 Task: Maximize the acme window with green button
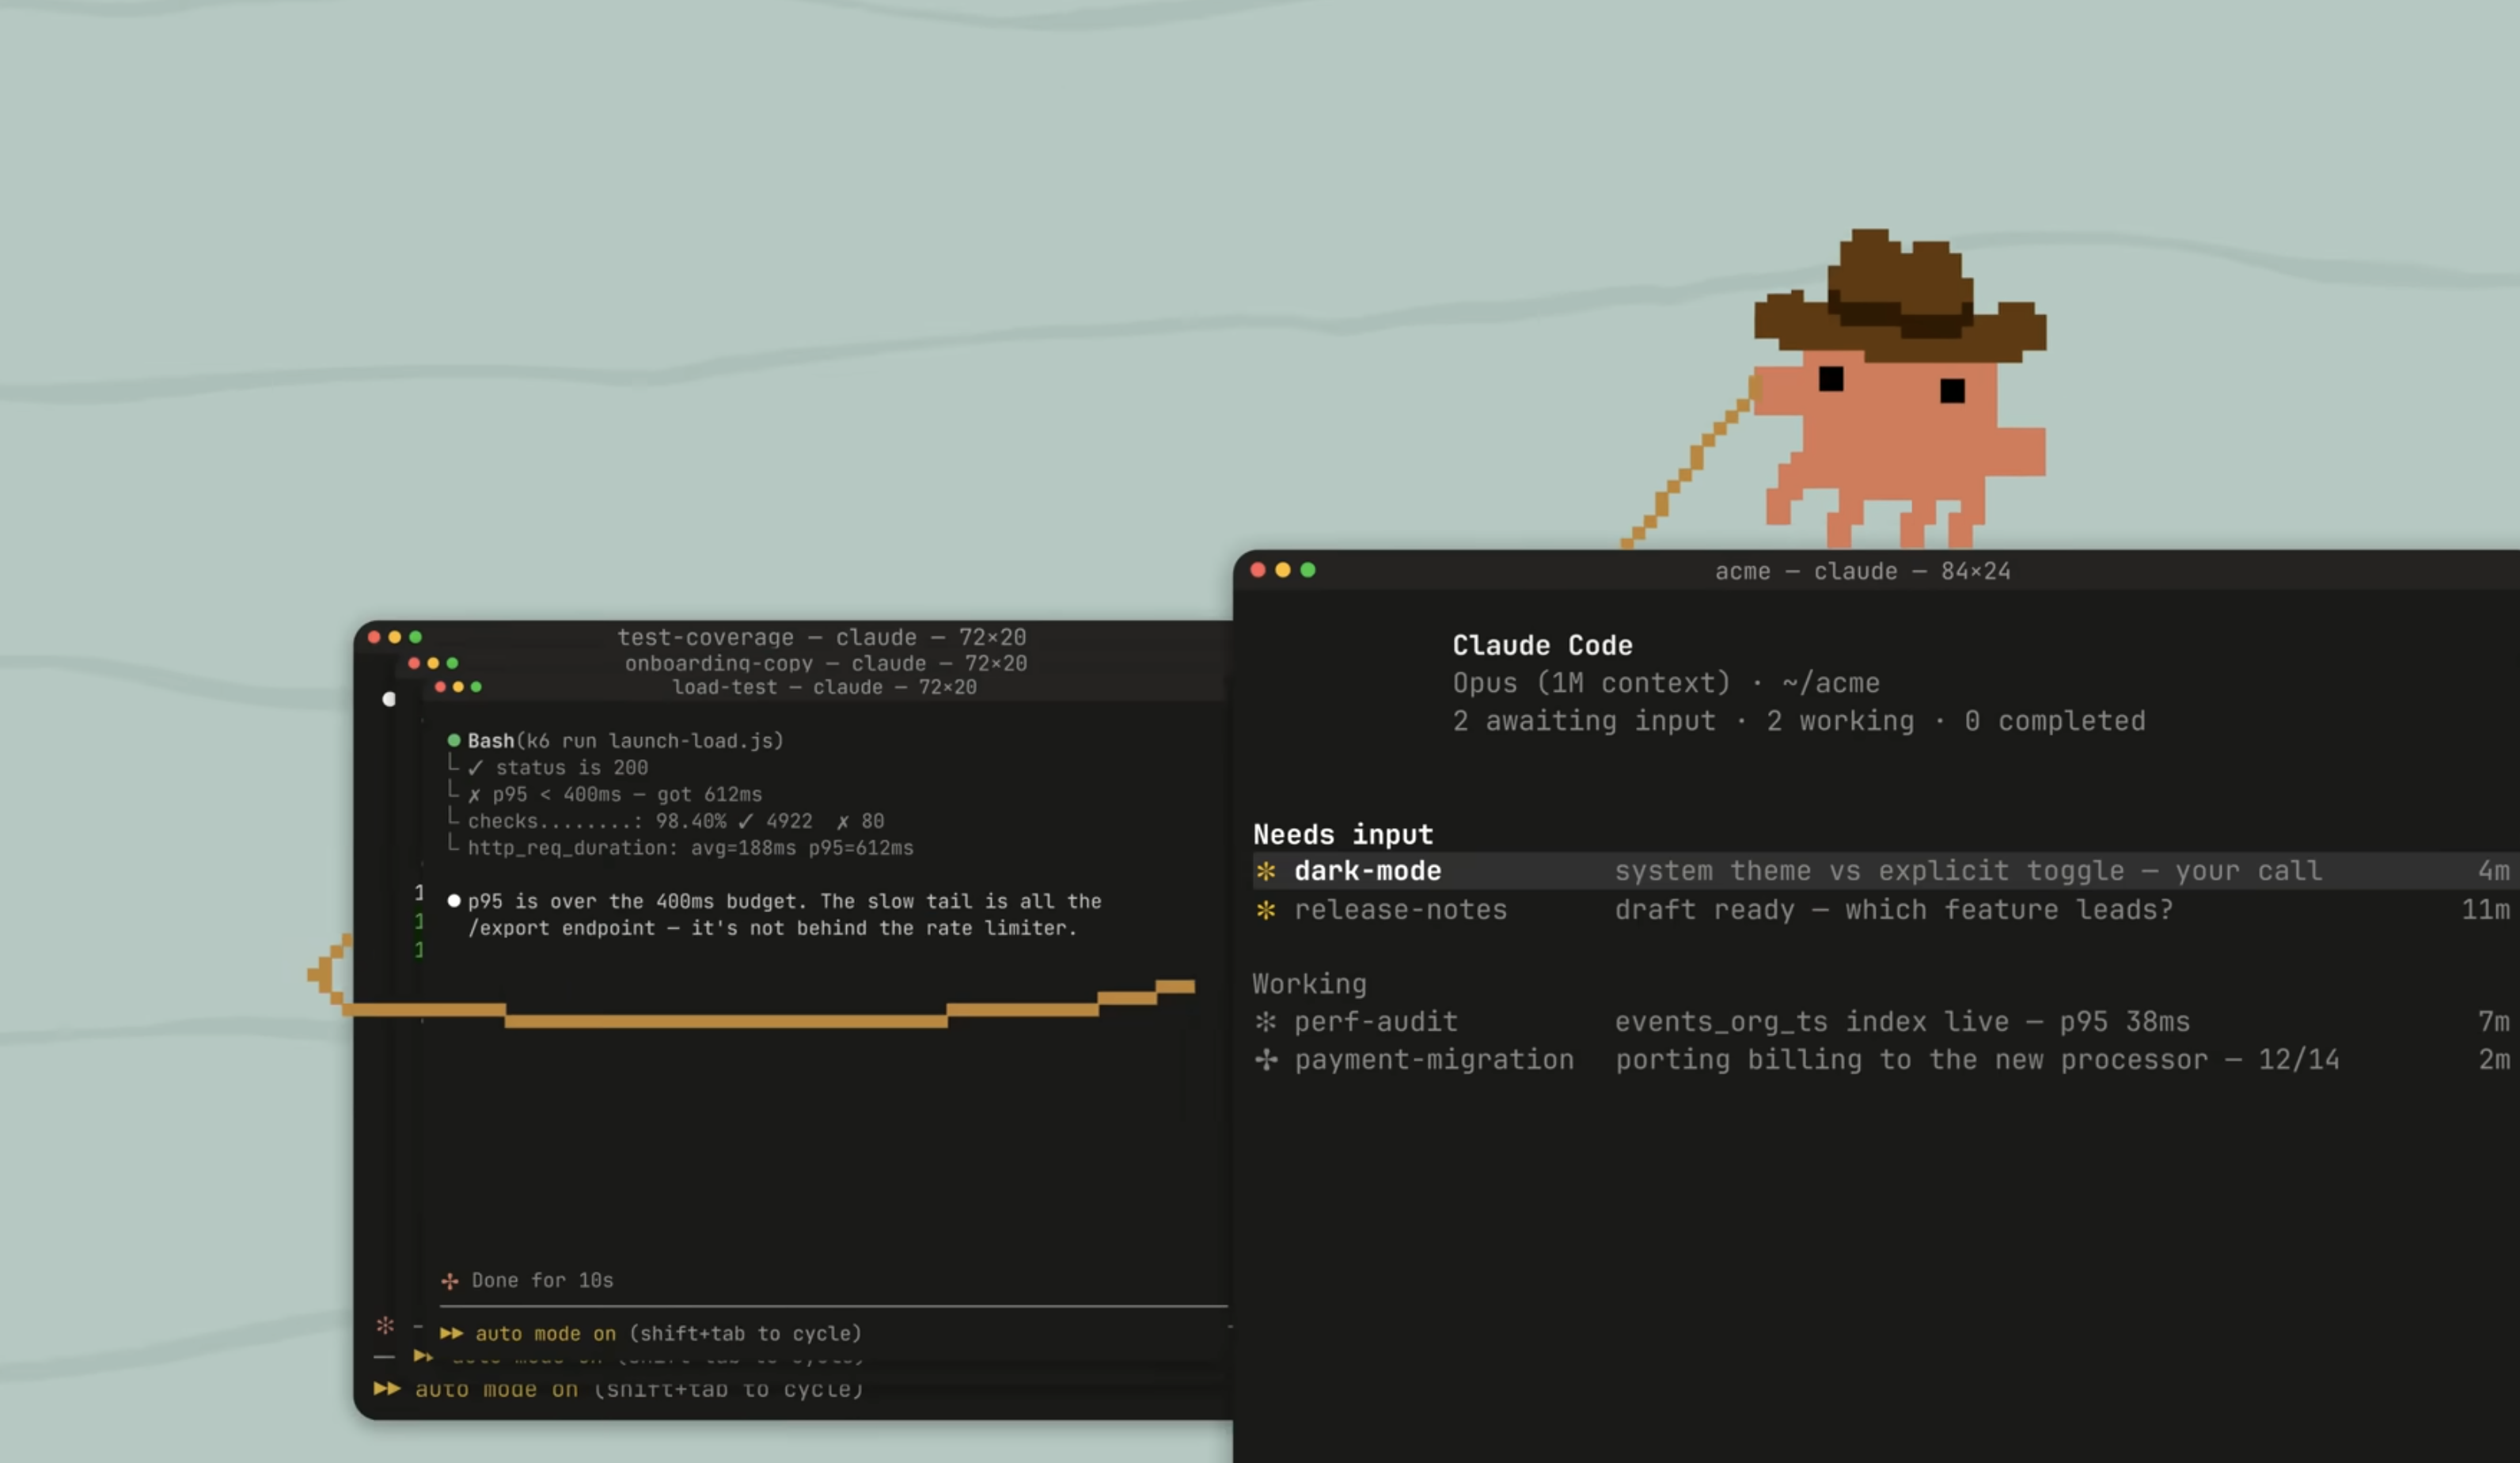pos(1308,570)
